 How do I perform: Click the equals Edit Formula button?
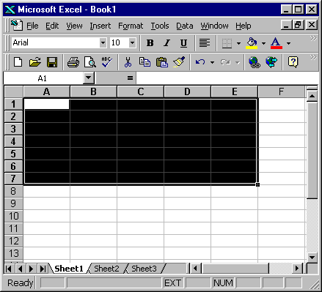coord(130,78)
